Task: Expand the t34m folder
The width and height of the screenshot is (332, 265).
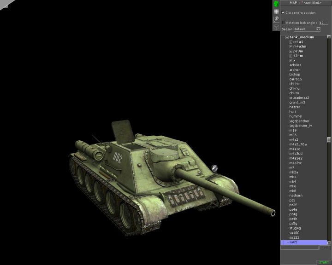Action: pyautogui.click(x=291, y=56)
